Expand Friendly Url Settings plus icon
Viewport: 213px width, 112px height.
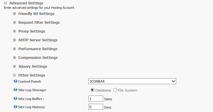click(14, 13)
